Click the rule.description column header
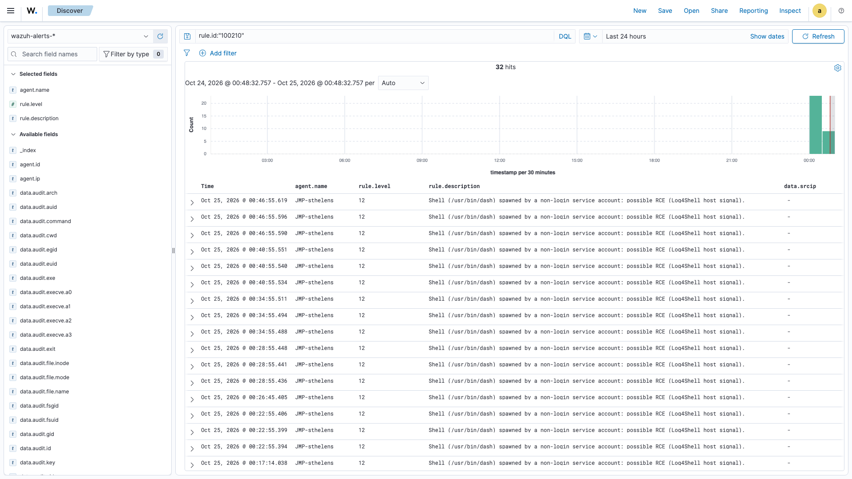 (454, 186)
